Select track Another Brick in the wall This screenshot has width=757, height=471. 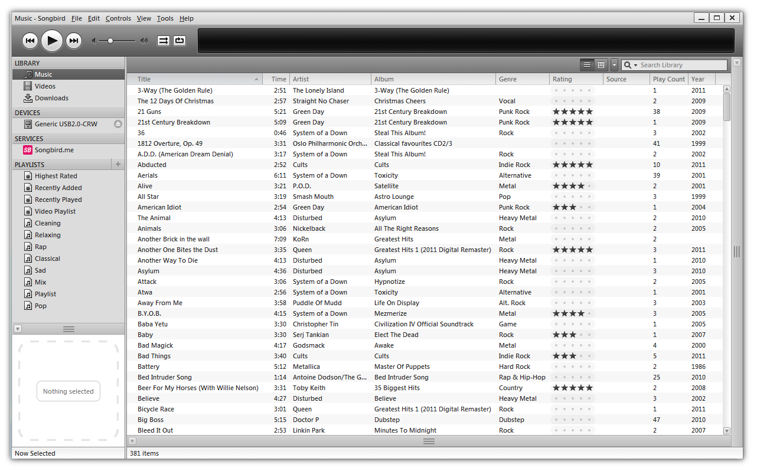tap(425, 239)
